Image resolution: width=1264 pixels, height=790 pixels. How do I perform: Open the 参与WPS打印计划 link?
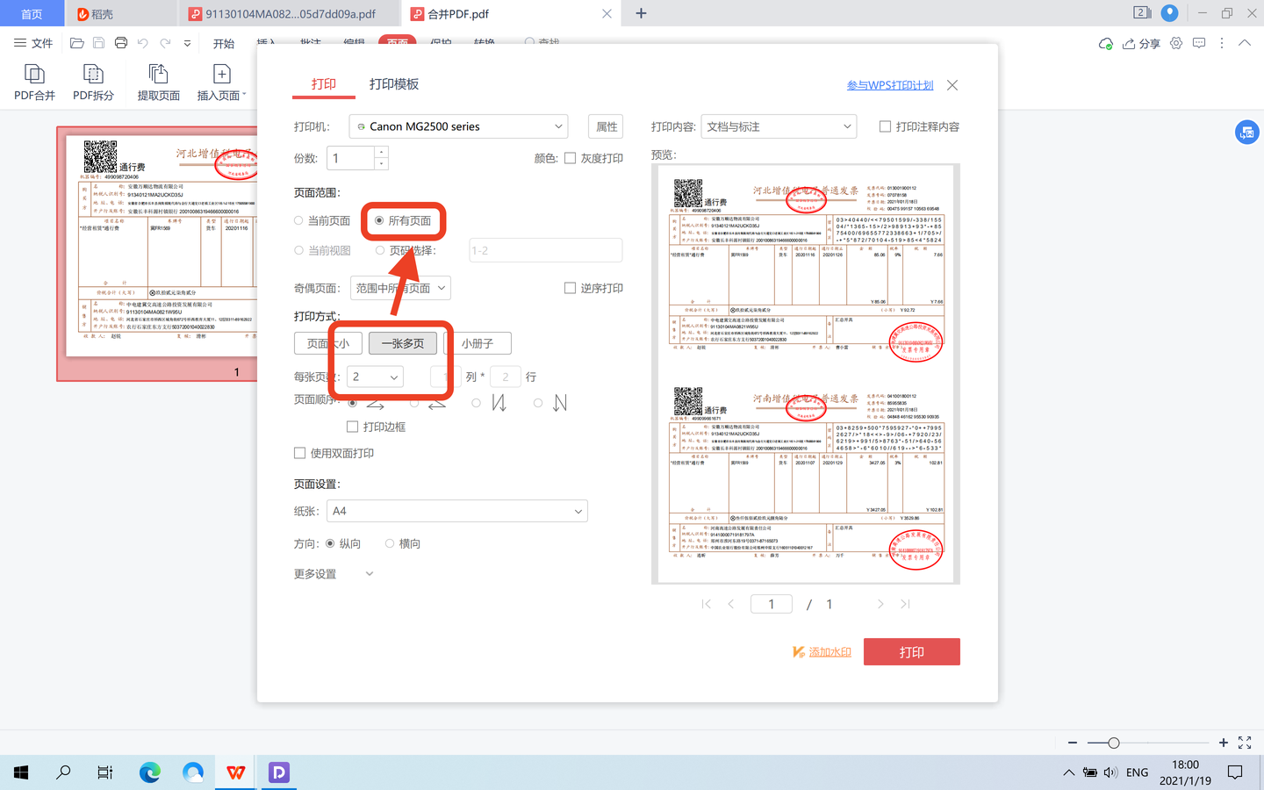tap(890, 85)
